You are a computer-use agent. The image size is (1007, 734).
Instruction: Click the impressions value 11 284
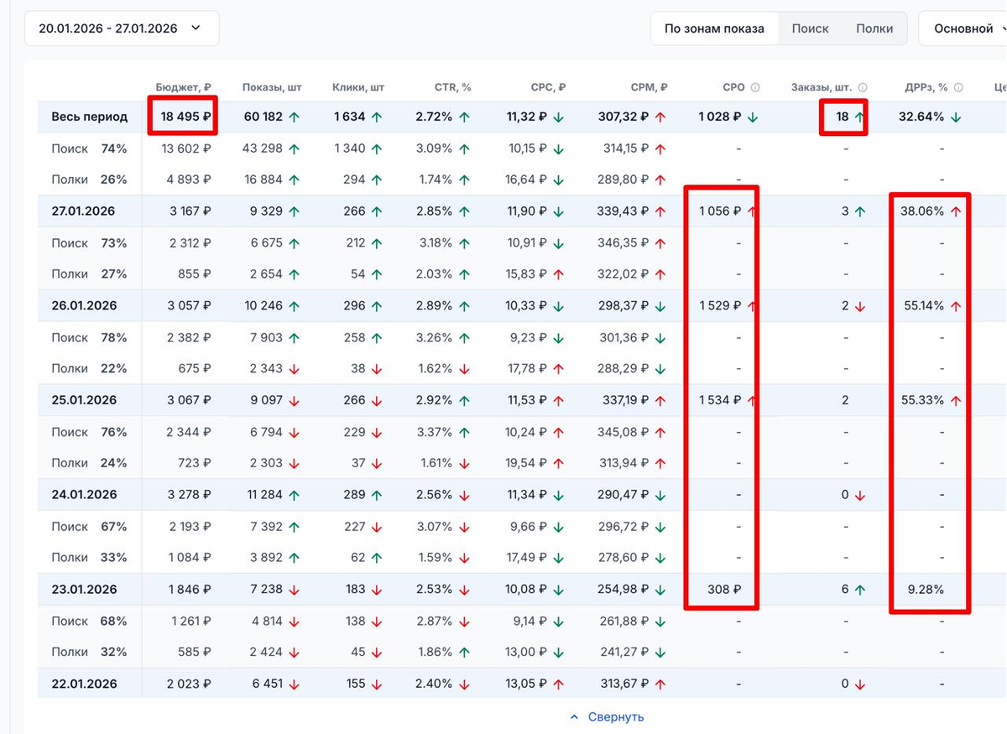[263, 495]
